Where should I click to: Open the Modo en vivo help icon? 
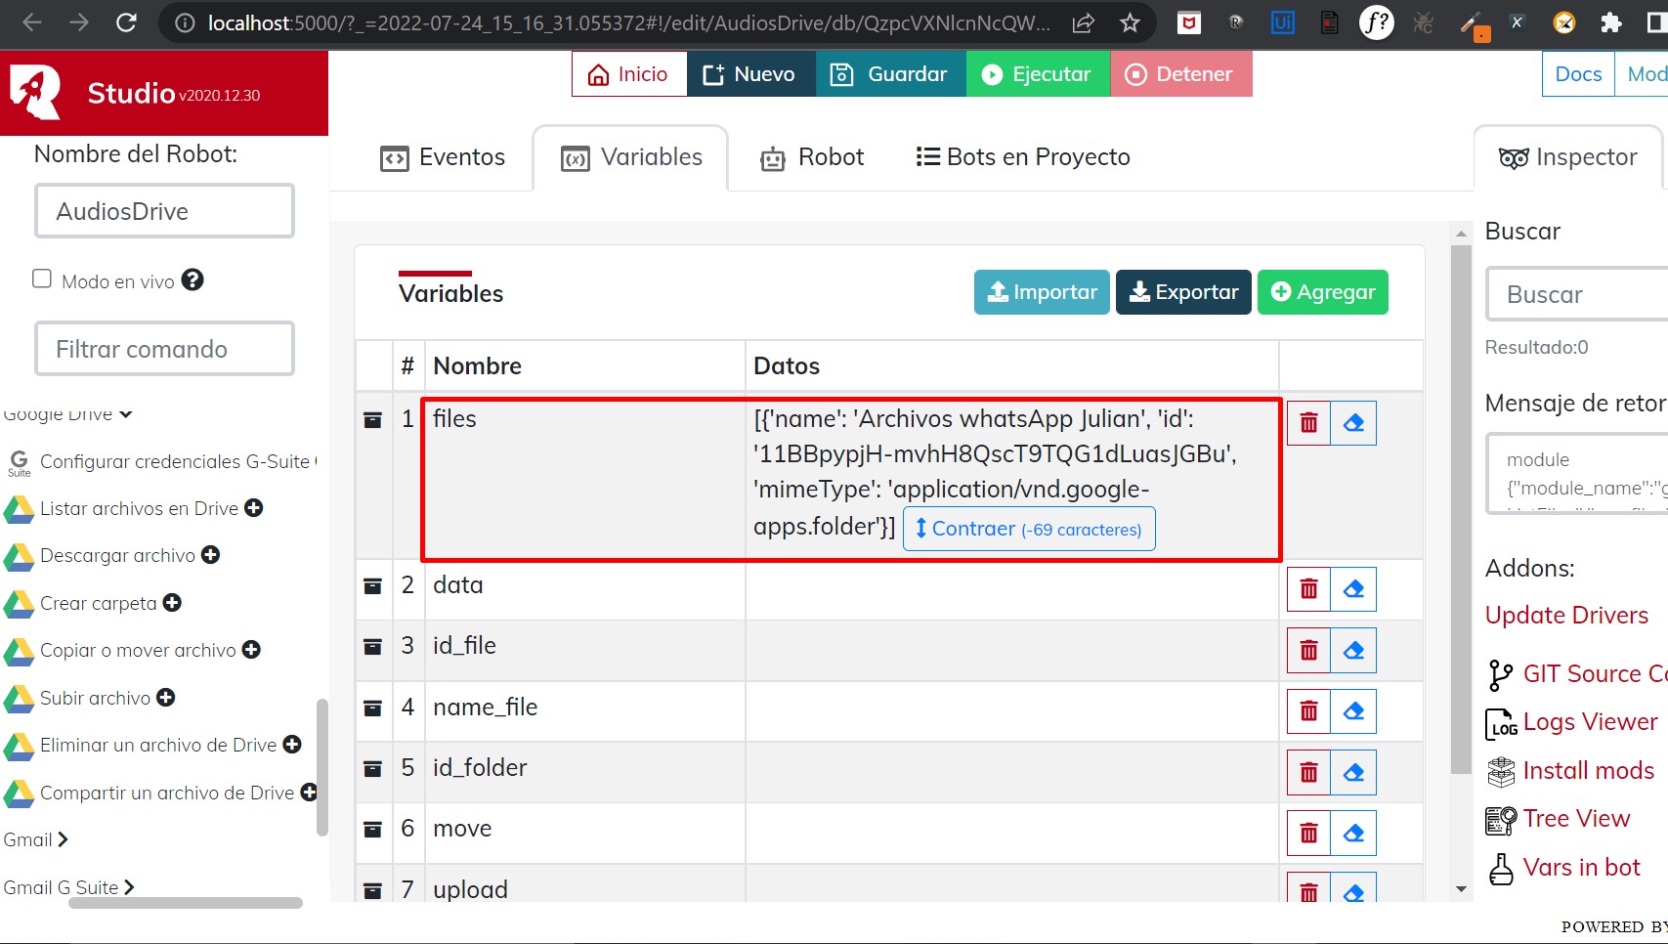click(x=192, y=280)
